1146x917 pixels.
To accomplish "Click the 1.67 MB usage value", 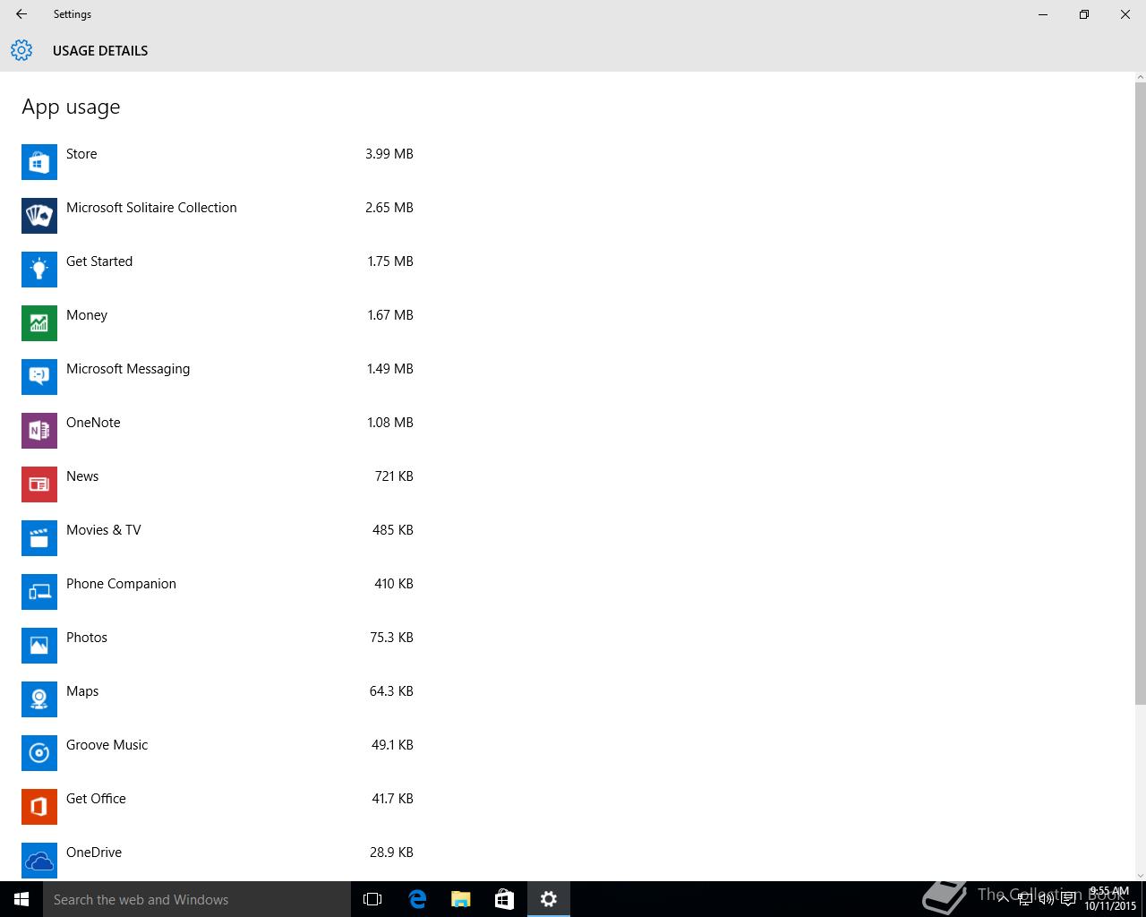I will pyautogui.click(x=390, y=315).
